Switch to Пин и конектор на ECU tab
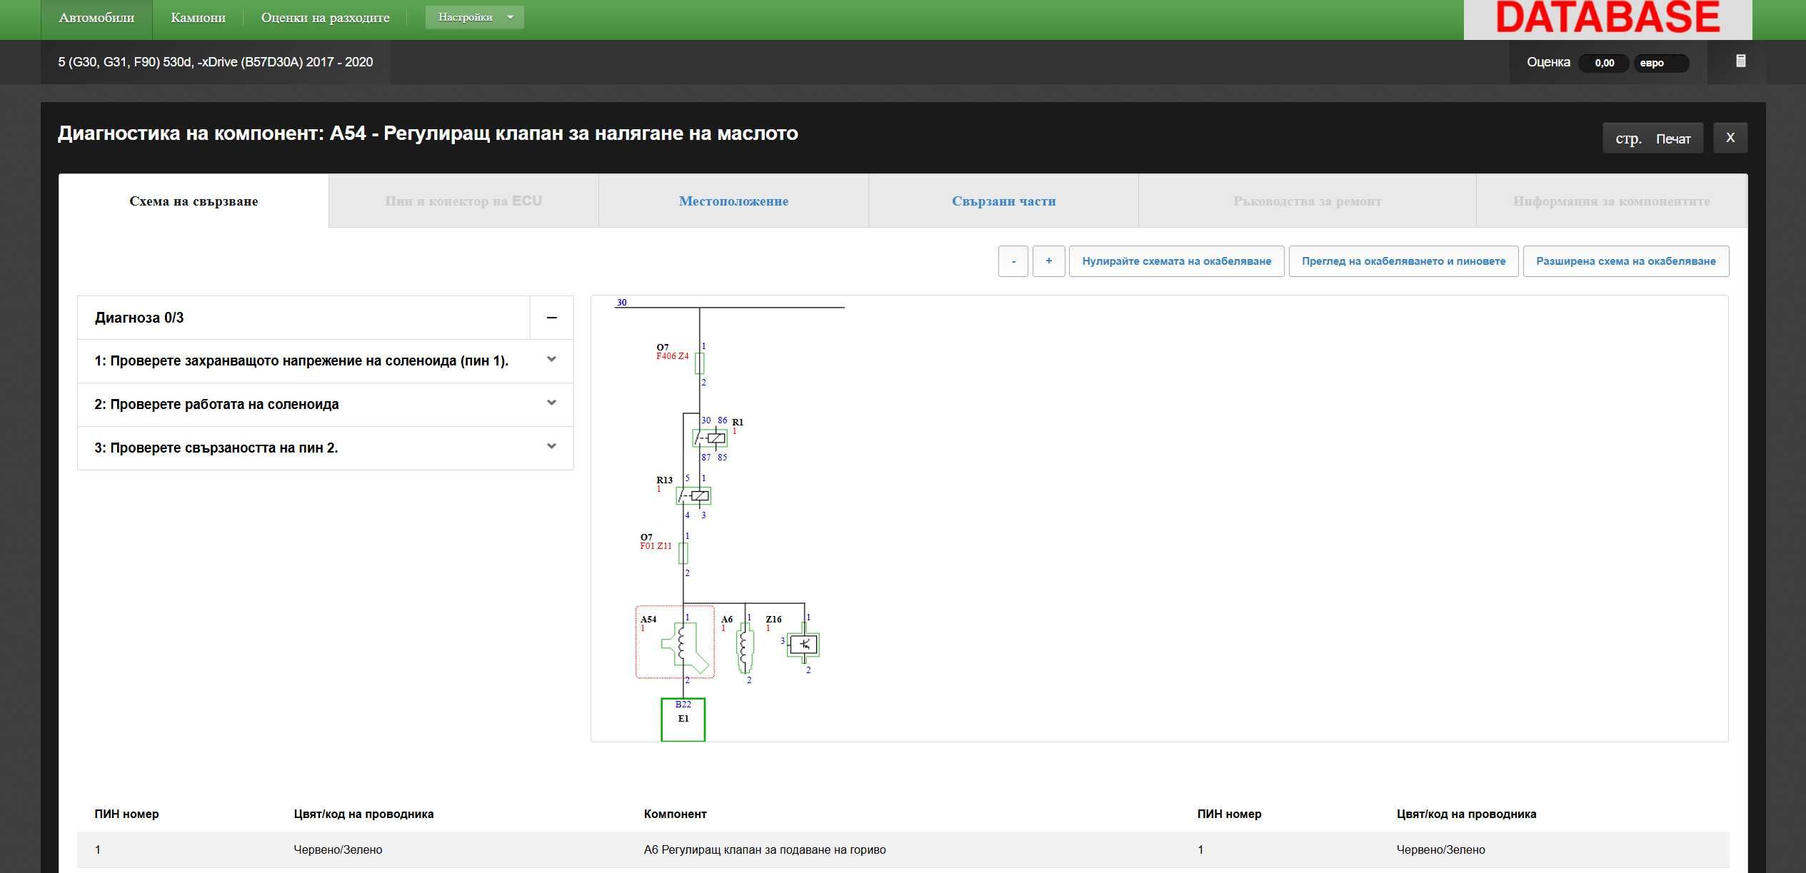The width and height of the screenshot is (1806, 873). coord(463,201)
